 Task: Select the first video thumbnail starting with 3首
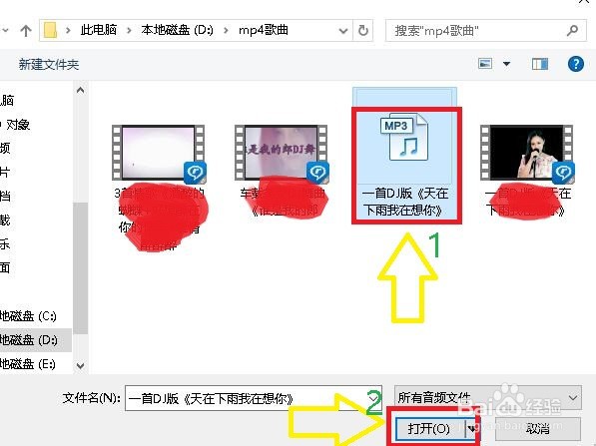[158, 153]
